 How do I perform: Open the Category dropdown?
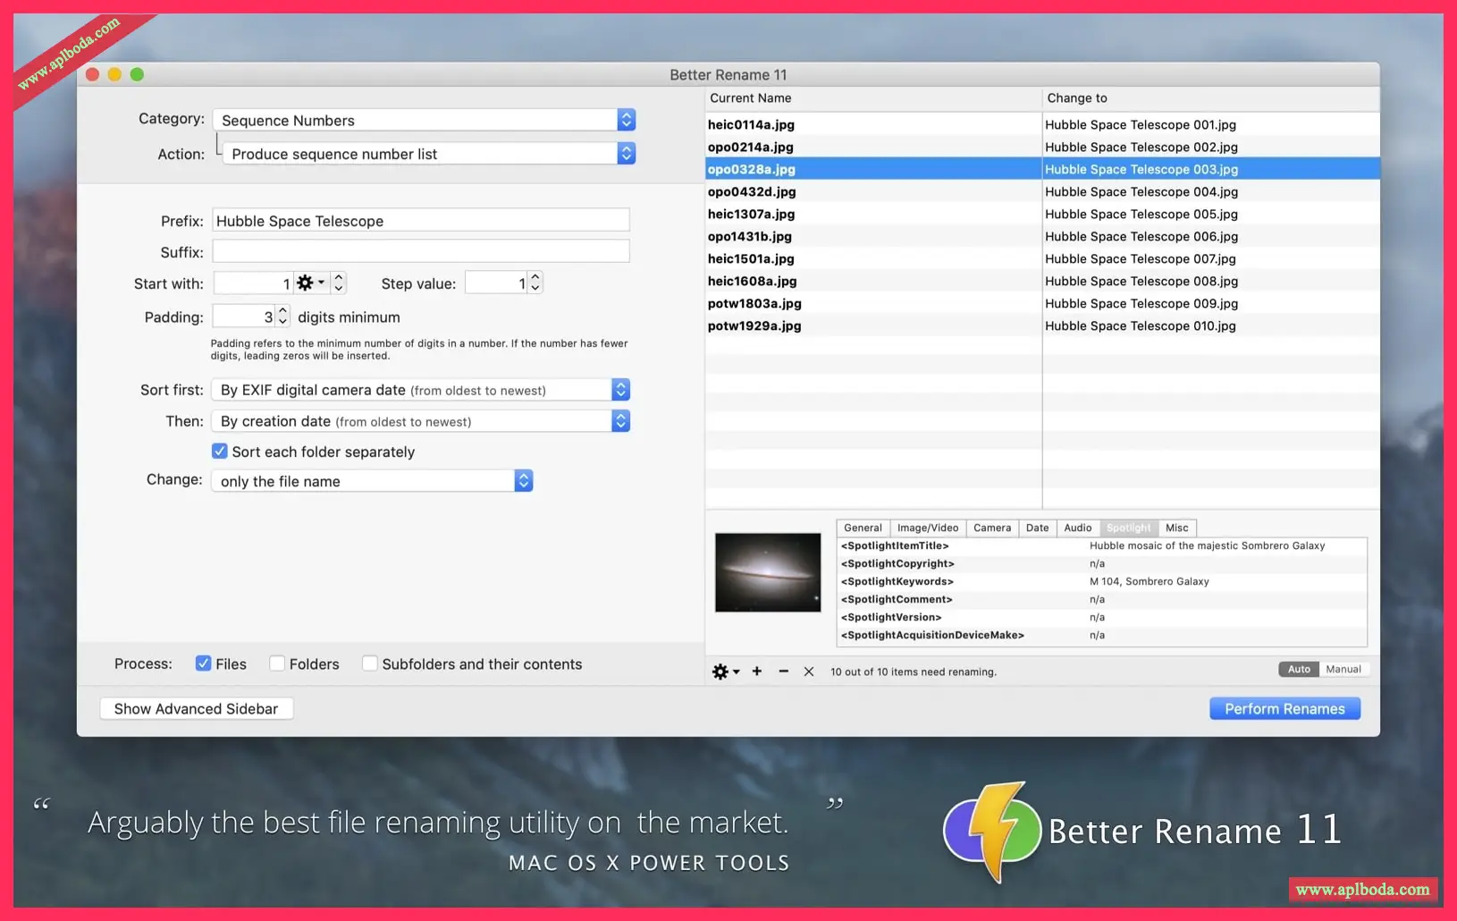coord(424,120)
